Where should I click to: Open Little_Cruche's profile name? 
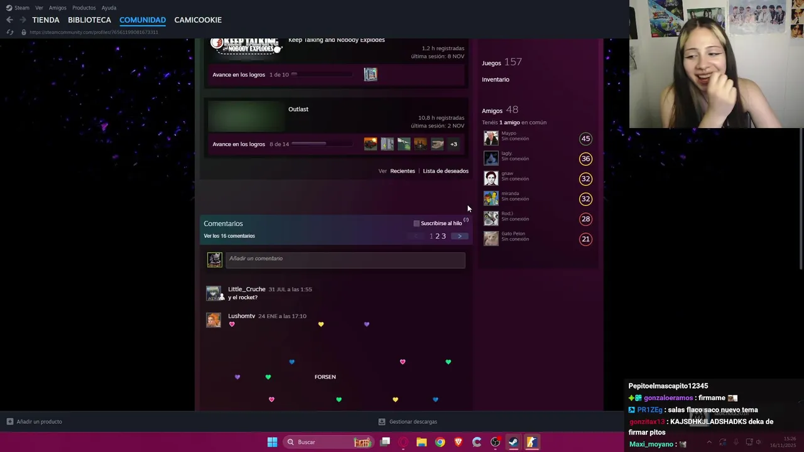[x=247, y=289]
